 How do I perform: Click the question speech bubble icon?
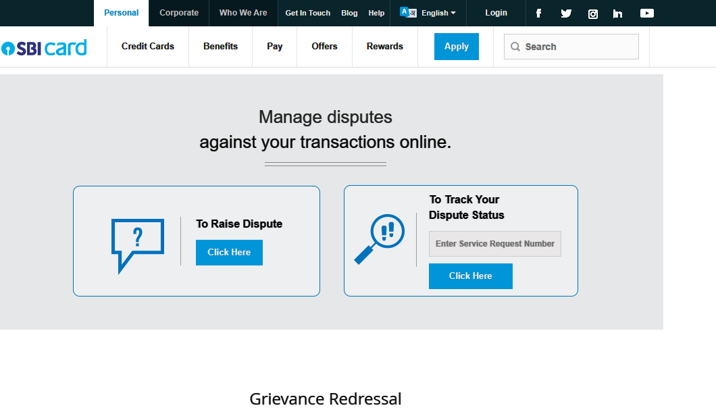coord(137,246)
